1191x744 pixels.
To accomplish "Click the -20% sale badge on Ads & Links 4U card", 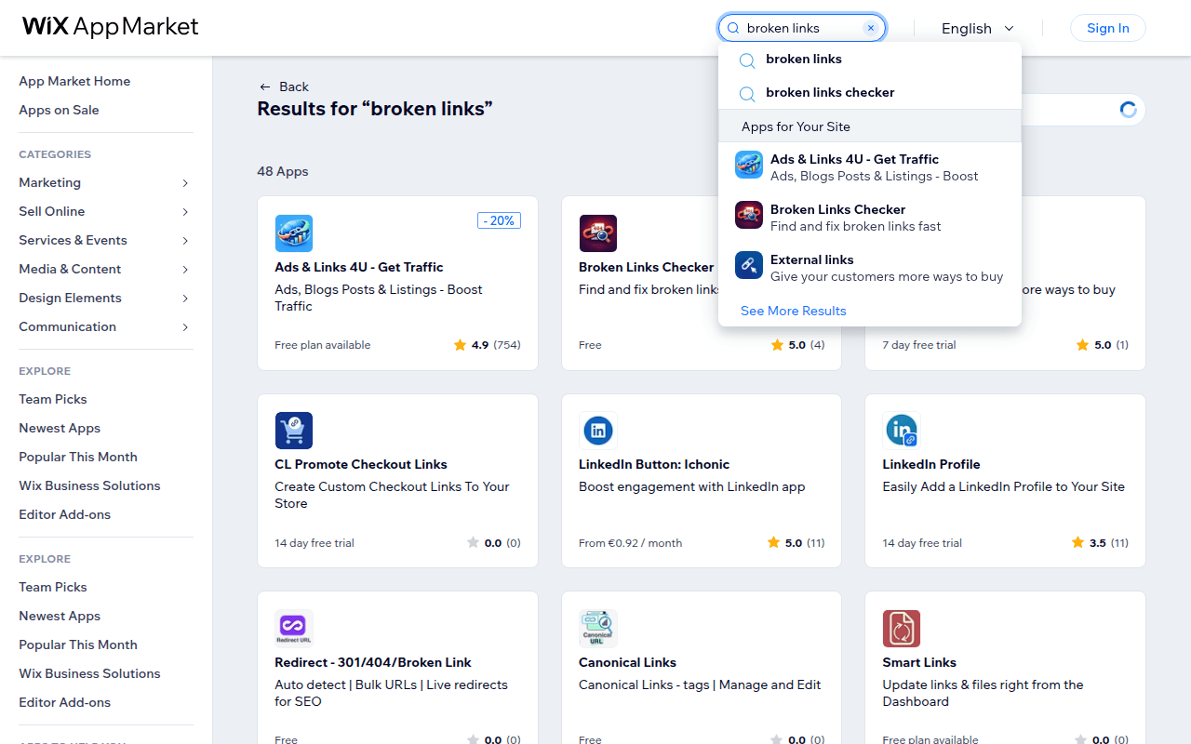I will pos(499,220).
